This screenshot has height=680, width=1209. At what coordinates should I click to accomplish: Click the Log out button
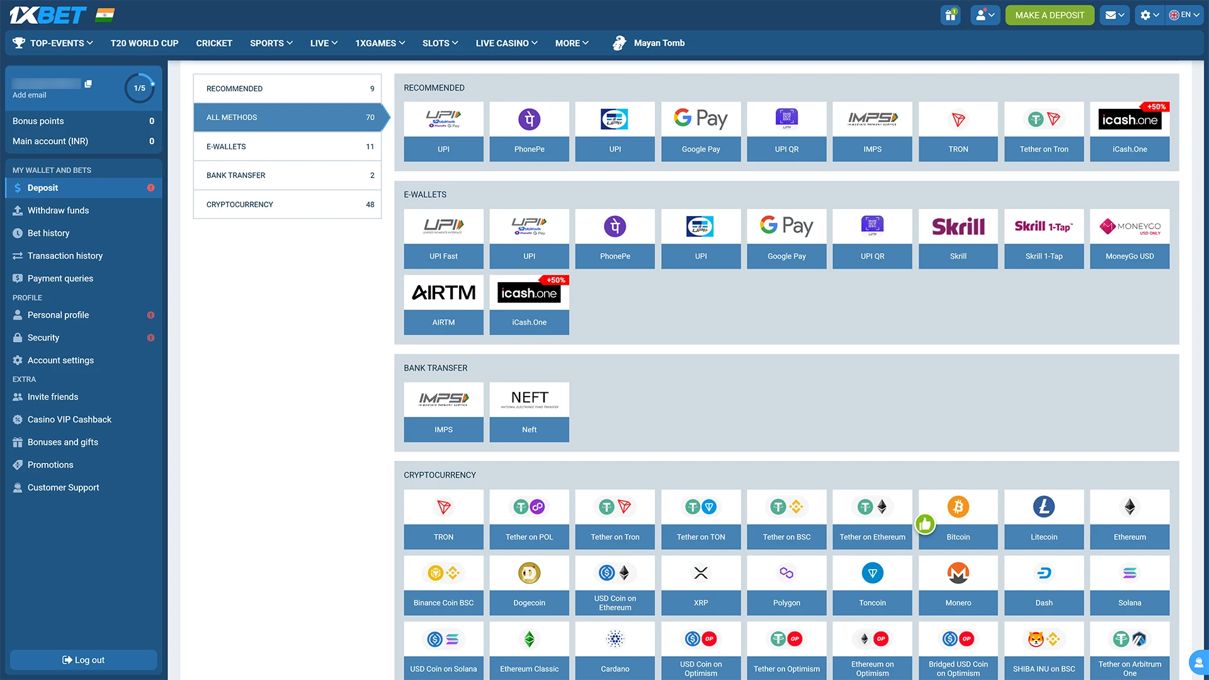83,660
